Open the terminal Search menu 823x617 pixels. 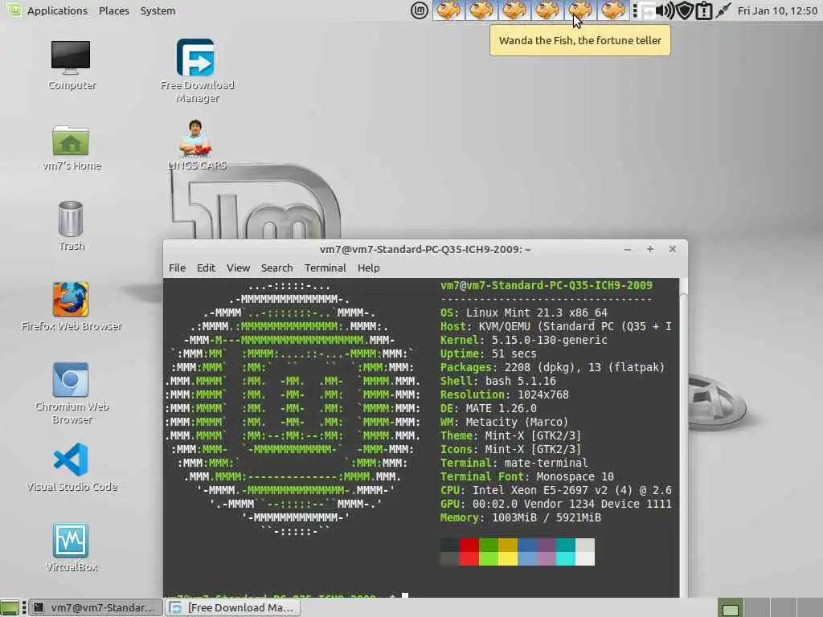(x=276, y=268)
